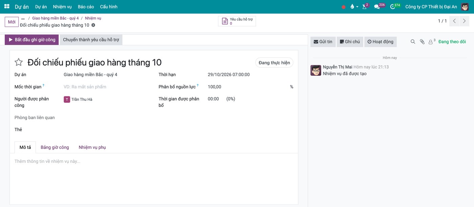This screenshot has width=474, height=207.
Task: Open the Báo cáo menu
Action: pyautogui.click(x=86, y=7)
